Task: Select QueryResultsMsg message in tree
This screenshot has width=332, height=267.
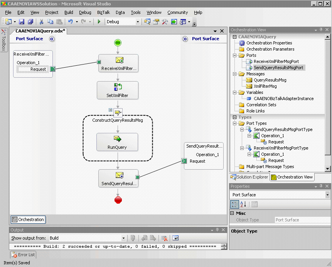Action: (270, 80)
